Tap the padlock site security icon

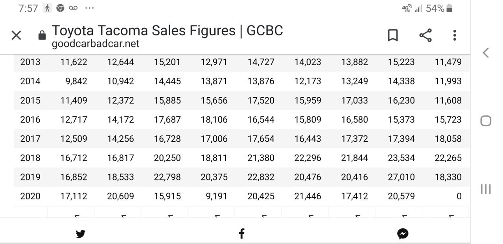pyautogui.click(x=42, y=35)
